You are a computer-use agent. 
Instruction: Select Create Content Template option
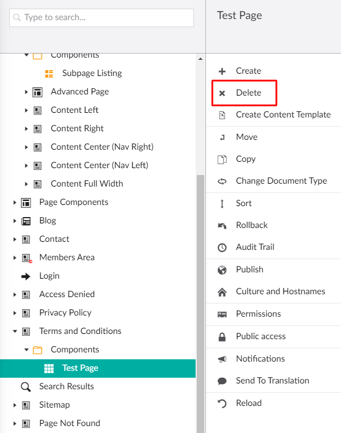coord(283,115)
